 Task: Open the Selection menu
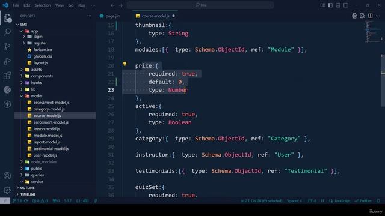(x=43, y=5)
